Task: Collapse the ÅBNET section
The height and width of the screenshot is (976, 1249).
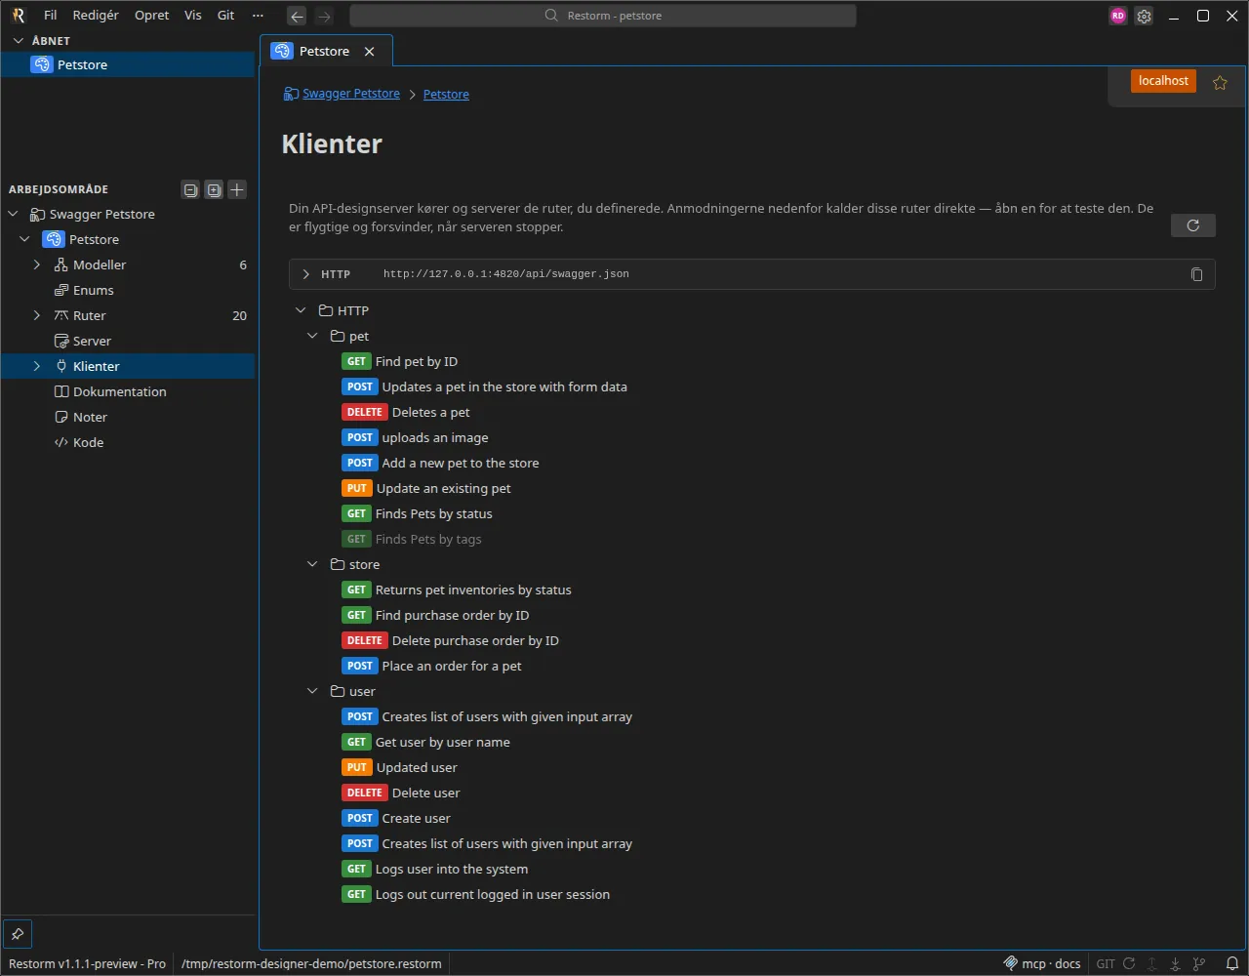Action: [x=18, y=41]
